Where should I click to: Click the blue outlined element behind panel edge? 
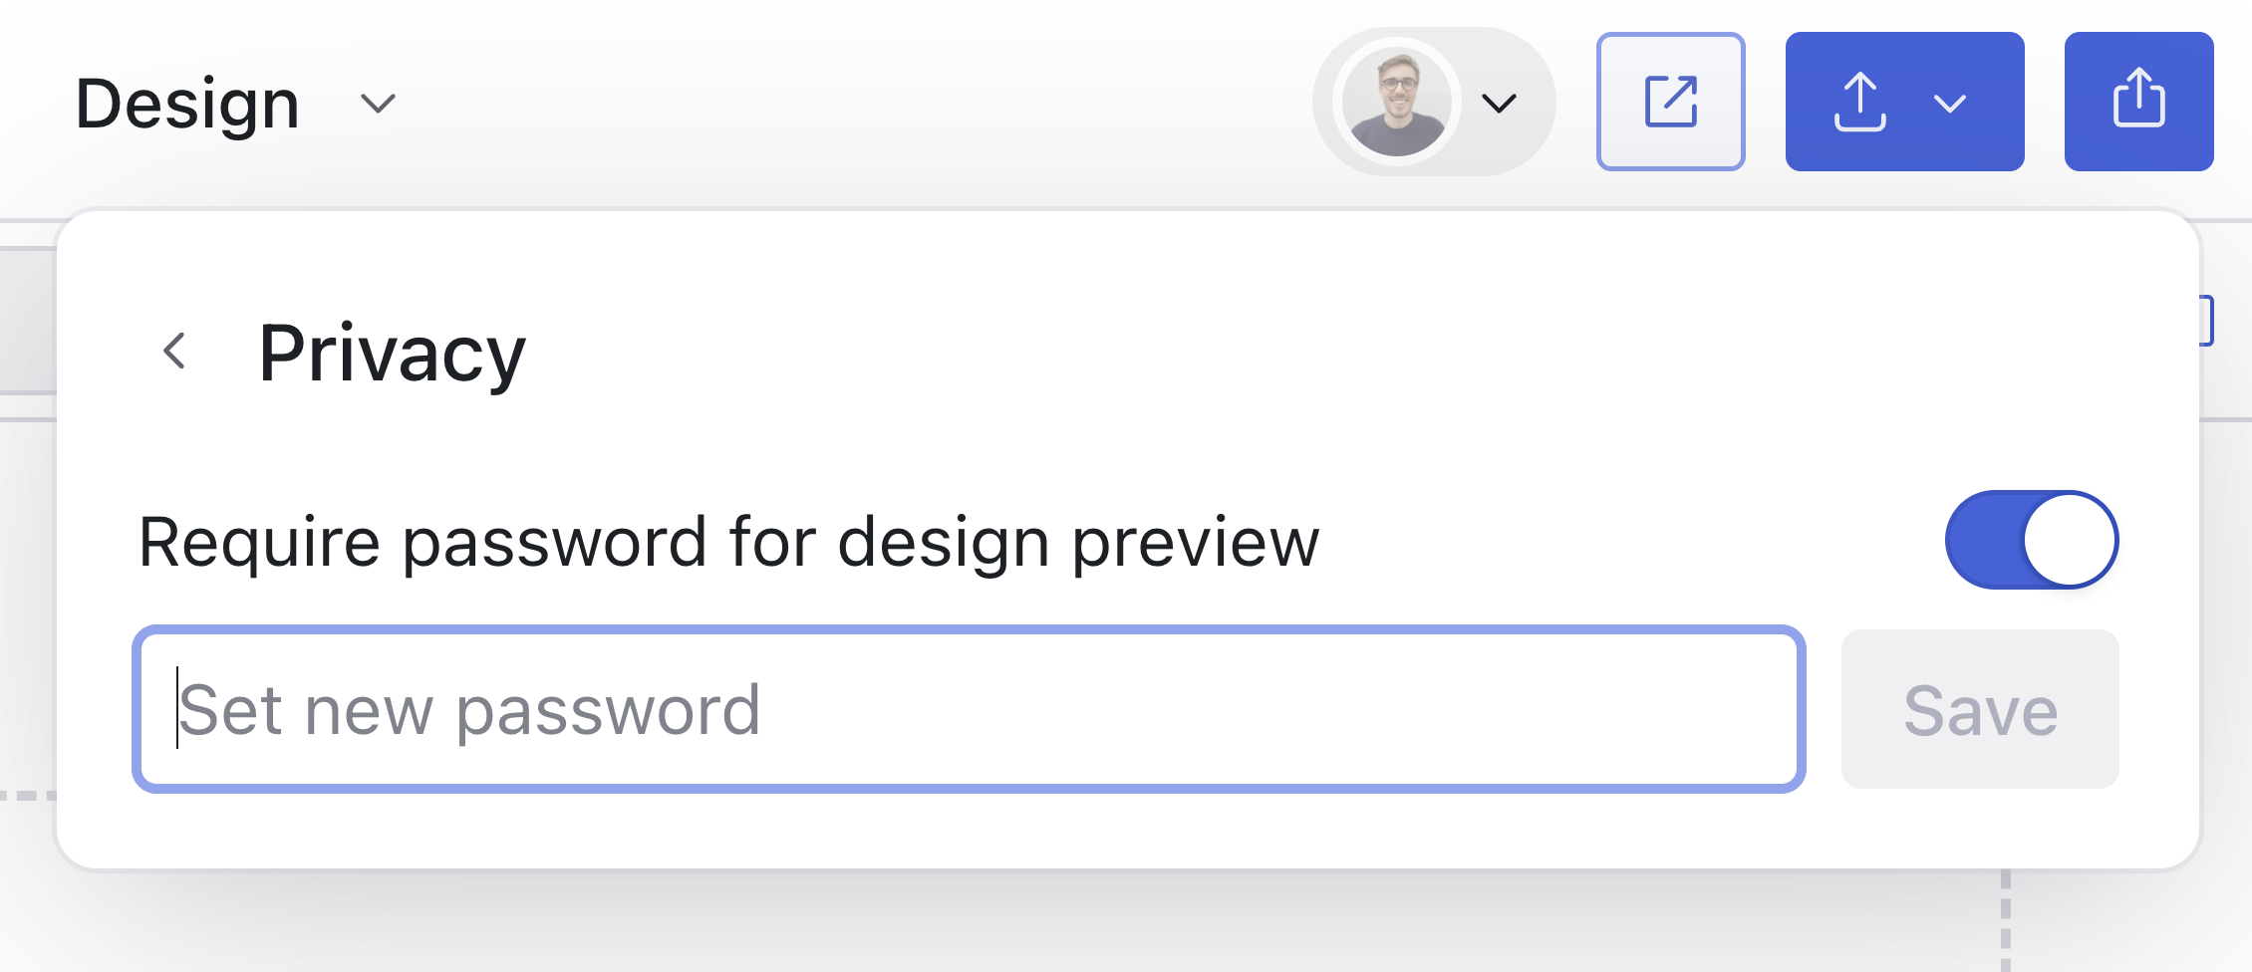2207,321
